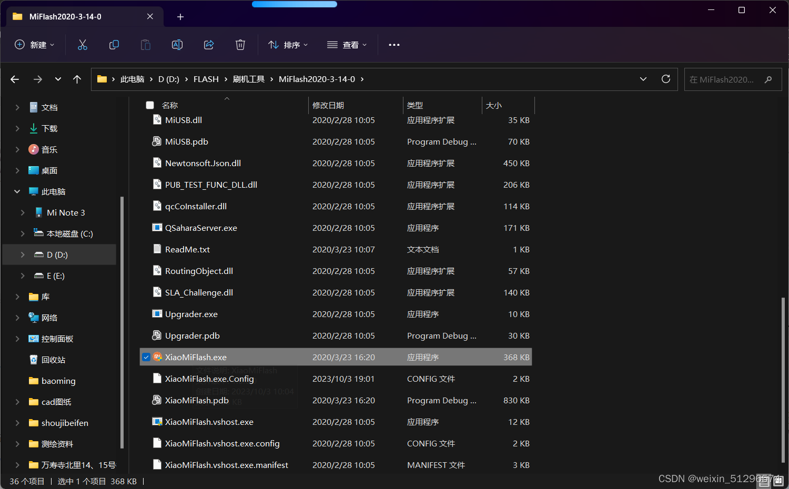This screenshot has width=789, height=489.
Task: Select 回收站 recycle bin in sidebar
Action: pos(53,360)
